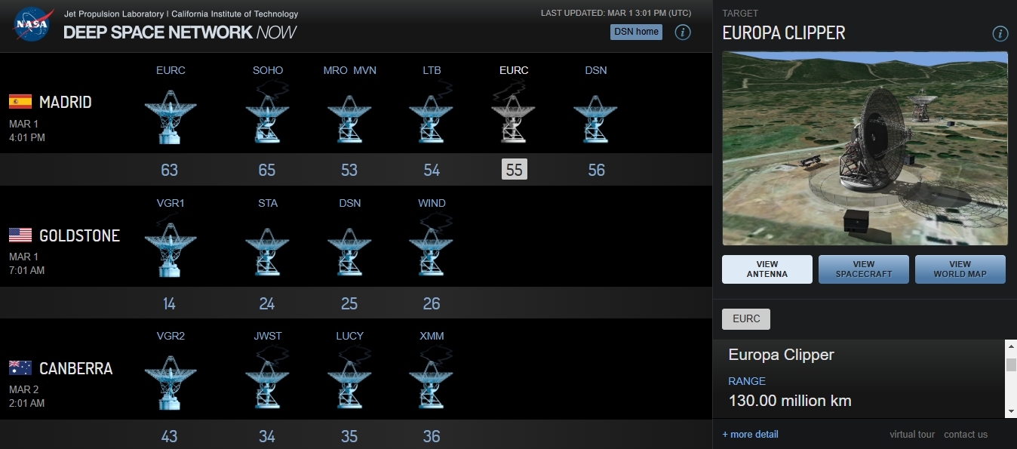The image size is (1017, 449).
Task: Click highlighted antenna number 55
Action: coord(514,170)
